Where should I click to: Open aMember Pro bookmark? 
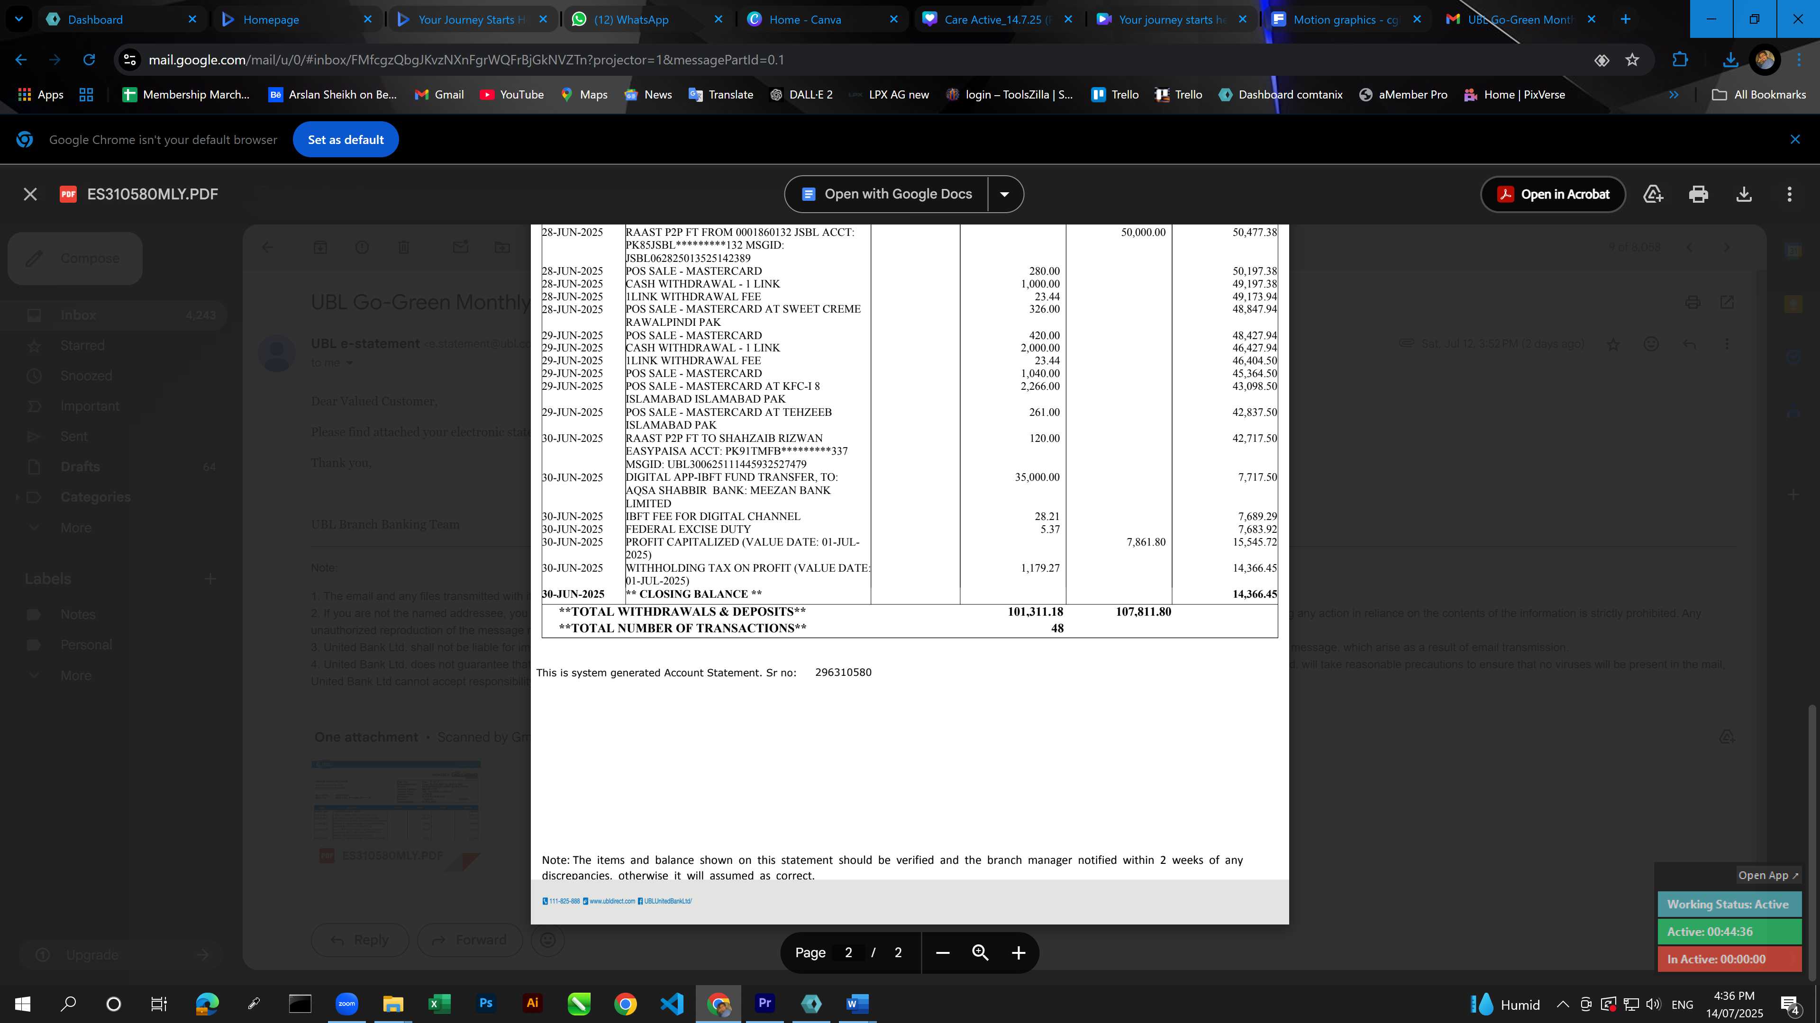pyautogui.click(x=1403, y=95)
